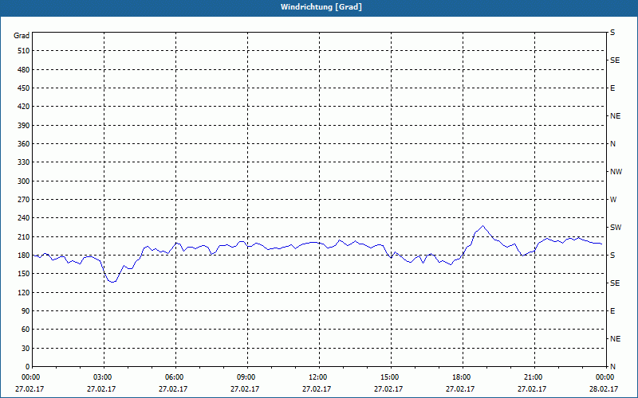Click the SE compass label between 120 and 150
Image resolution: width=638 pixels, height=398 pixels.
pos(615,283)
